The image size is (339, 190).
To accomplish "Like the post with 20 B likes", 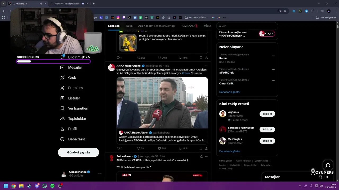I will coord(159,58).
